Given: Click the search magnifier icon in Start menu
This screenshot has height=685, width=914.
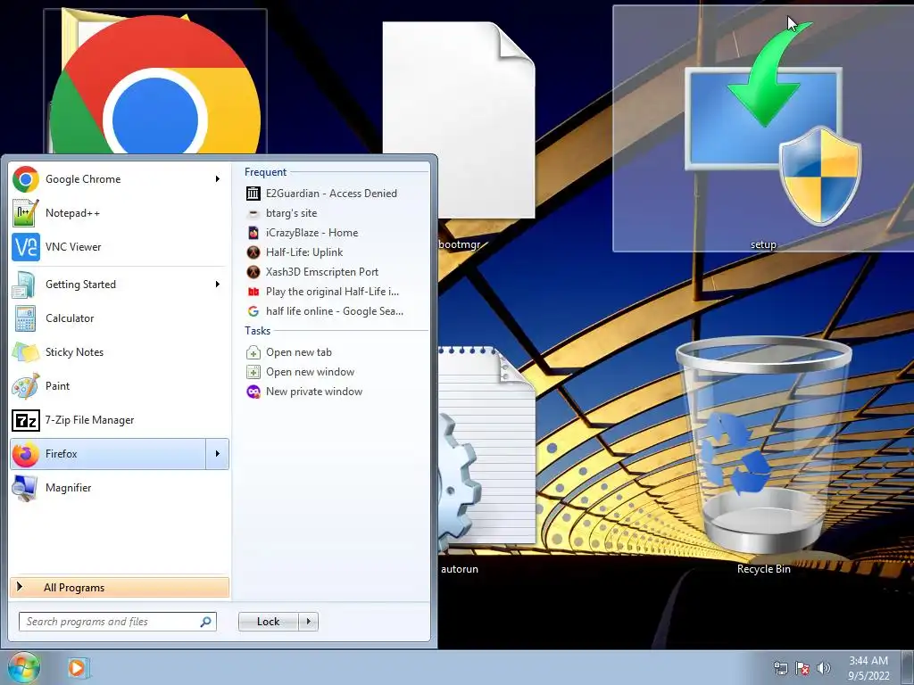Looking at the screenshot, I should [x=205, y=622].
